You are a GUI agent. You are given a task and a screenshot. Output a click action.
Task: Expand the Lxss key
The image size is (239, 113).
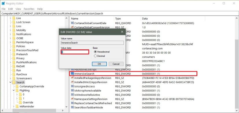tap(10, 26)
